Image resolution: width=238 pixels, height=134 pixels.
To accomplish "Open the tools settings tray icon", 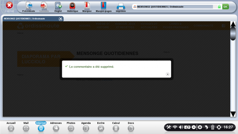I will coord(169,127).
